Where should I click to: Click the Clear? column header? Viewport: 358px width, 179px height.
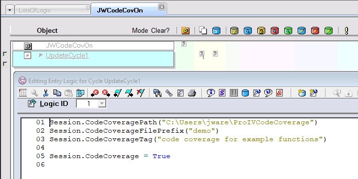(x=160, y=30)
